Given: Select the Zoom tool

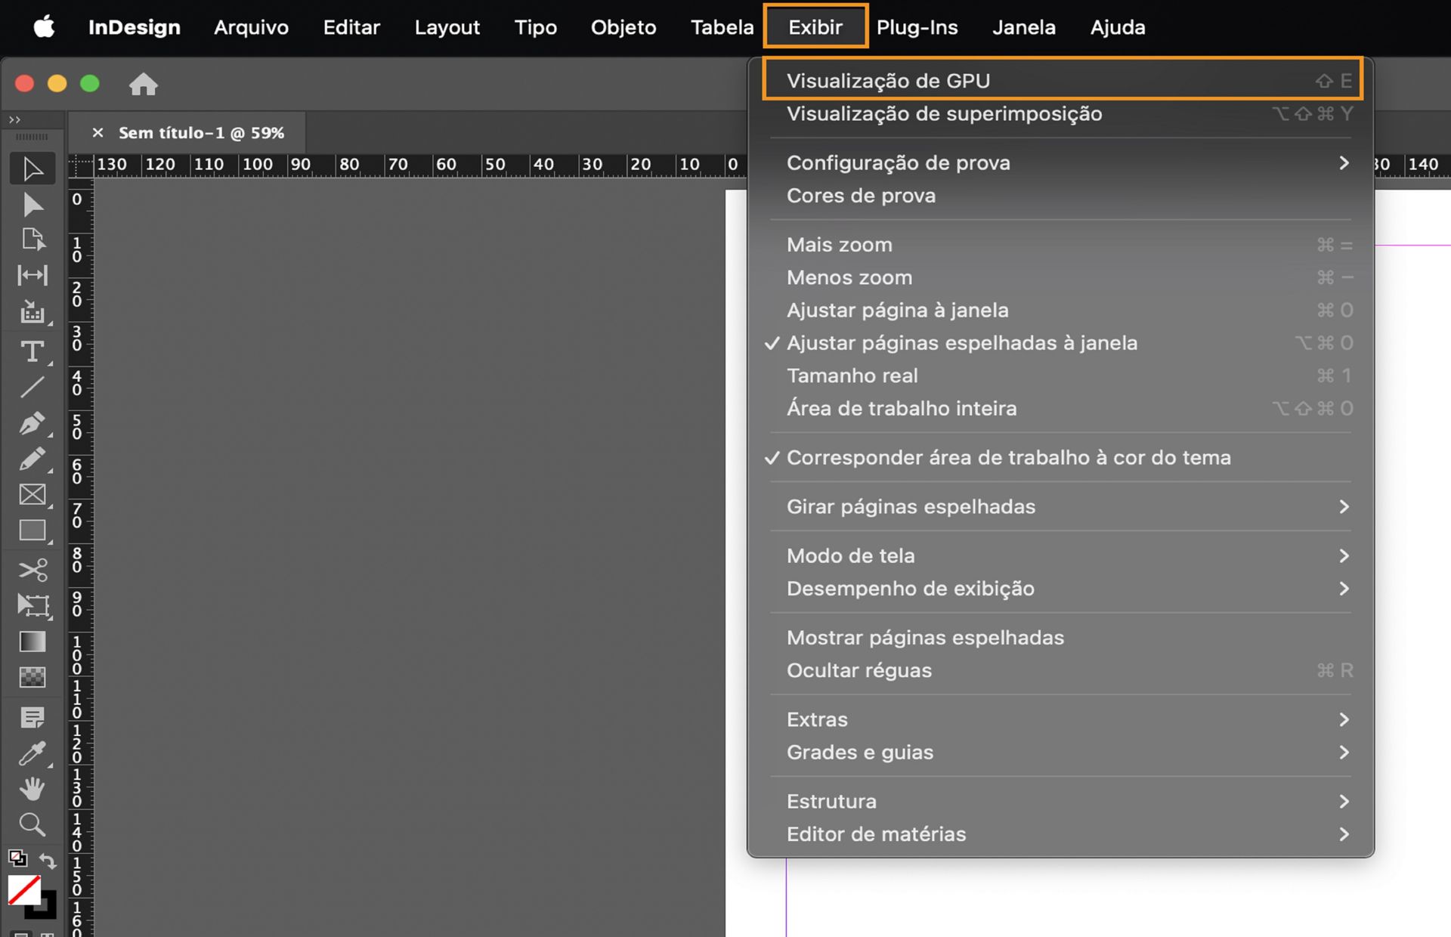Looking at the screenshot, I should point(32,824).
